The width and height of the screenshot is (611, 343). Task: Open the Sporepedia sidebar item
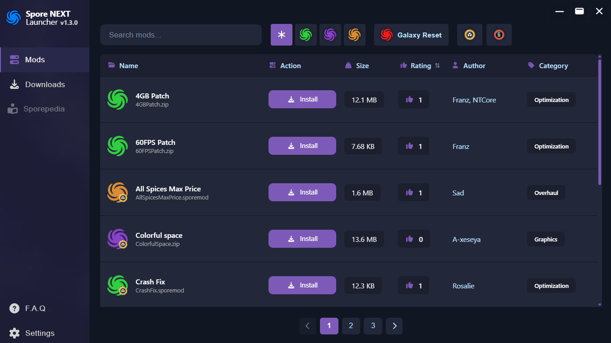45,109
